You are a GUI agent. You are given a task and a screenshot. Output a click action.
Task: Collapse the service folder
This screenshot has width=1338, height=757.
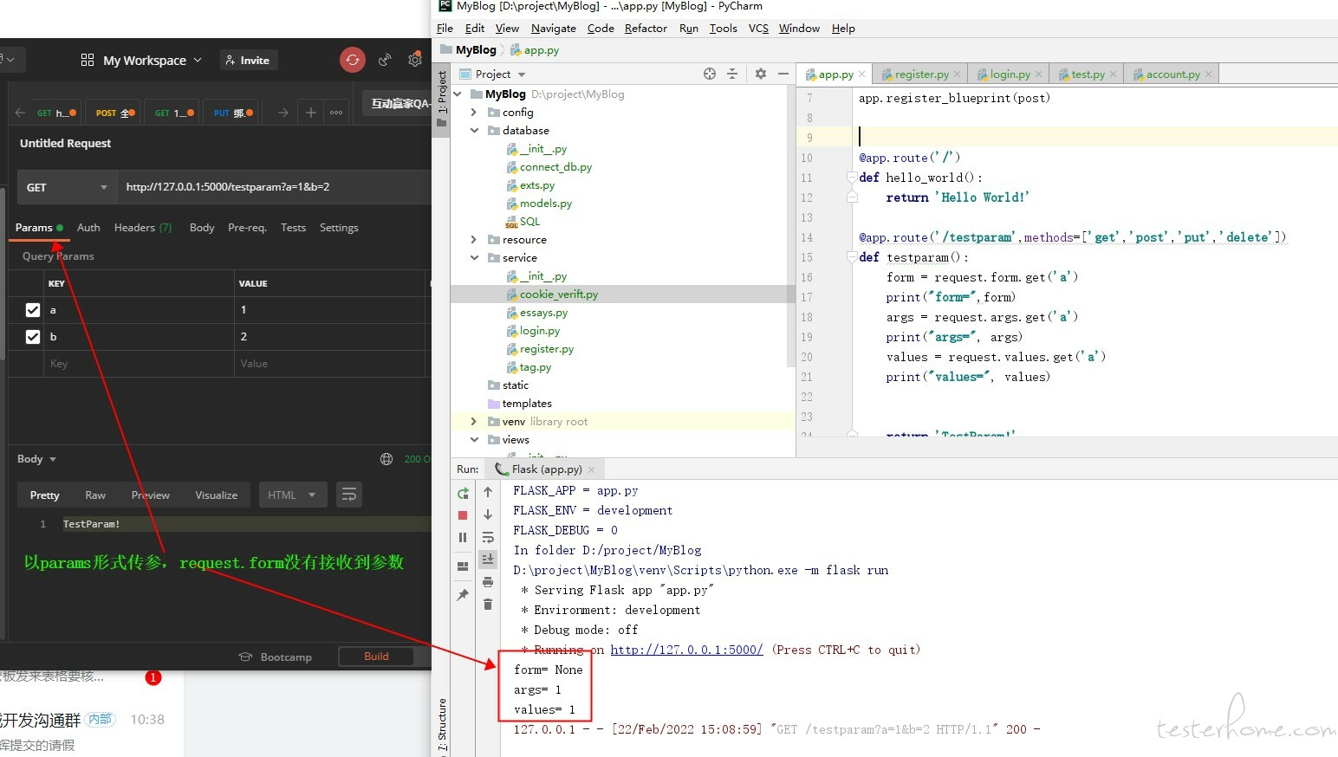pyautogui.click(x=474, y=258)
